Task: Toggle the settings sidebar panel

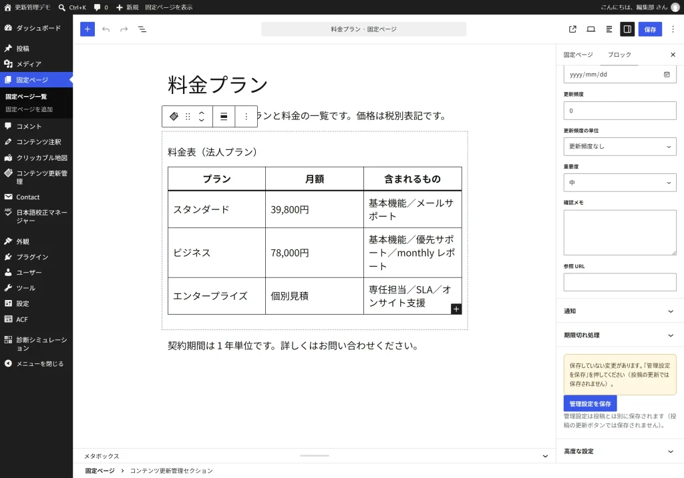Action: 627,29
